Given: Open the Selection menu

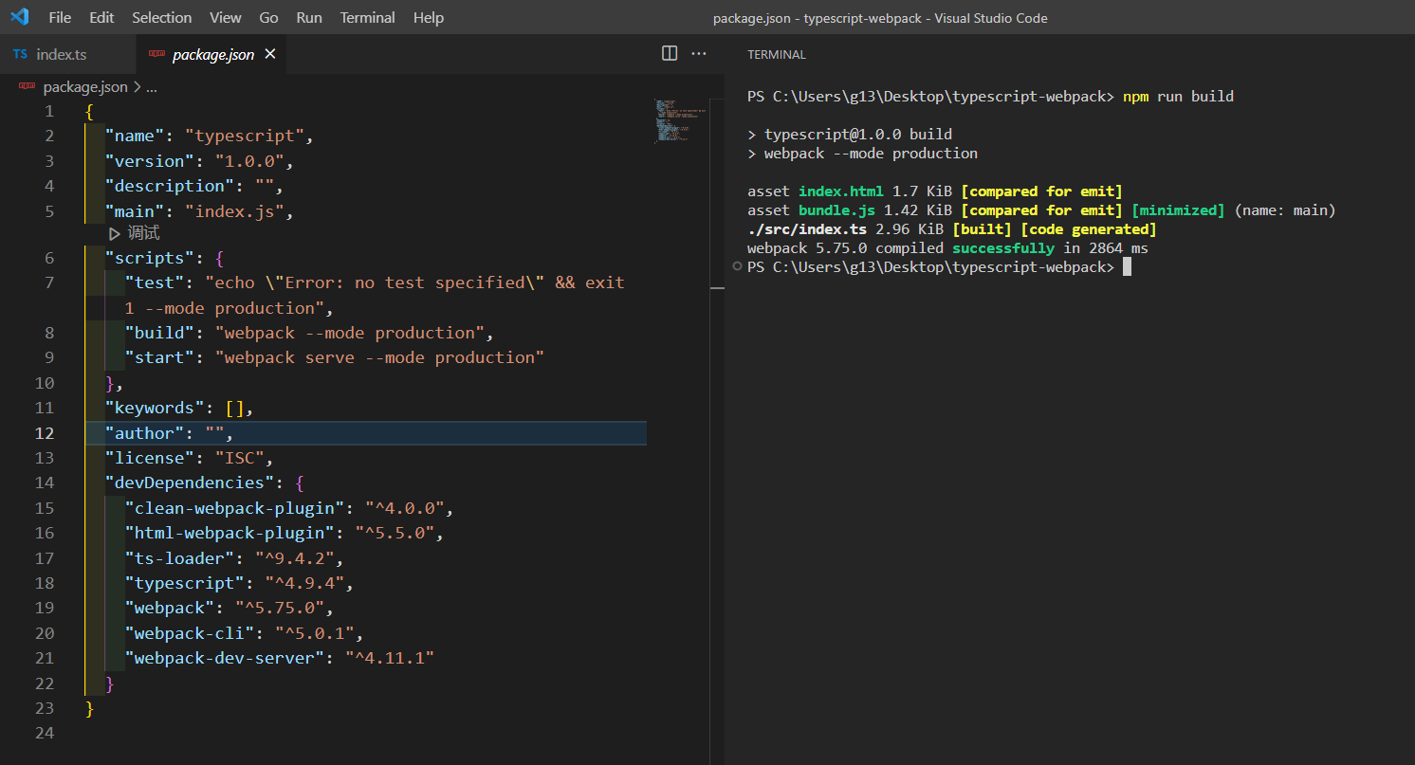Looking at the screenshot, I should click(161, 18).
